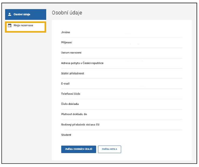Select the Číslo dokladu label

click(x=70, y=104)
